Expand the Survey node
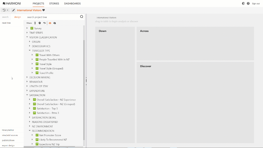The image size is (263, 148). point(27,28)
